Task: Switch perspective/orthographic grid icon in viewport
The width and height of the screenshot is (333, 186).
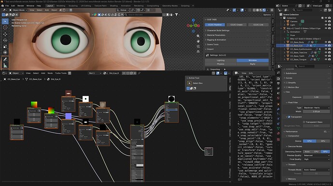Action: tap(198, 51)
